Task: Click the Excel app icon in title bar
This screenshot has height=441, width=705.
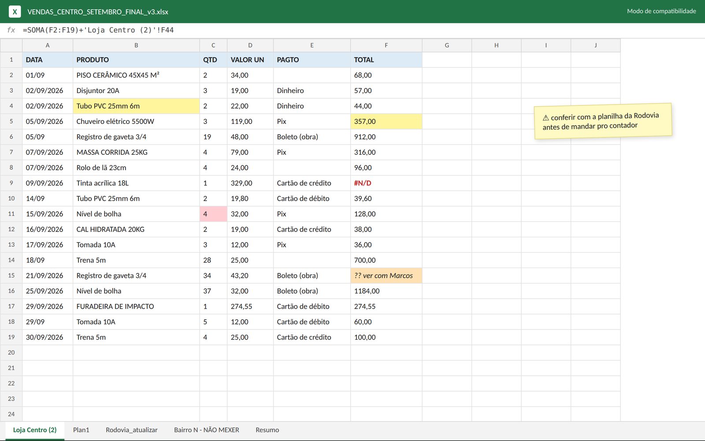Action: point(15,11)
